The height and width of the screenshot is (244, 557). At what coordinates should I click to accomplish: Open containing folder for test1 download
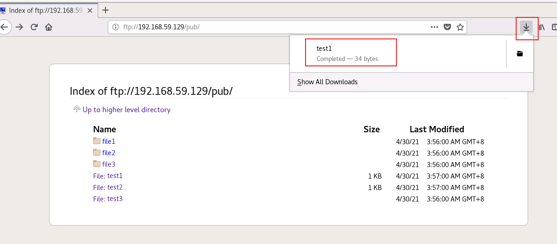coord(520,54)
